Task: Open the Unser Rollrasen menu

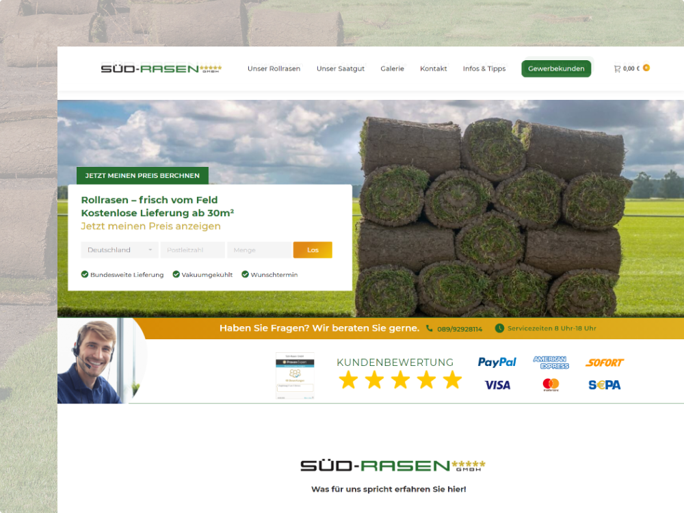Action: coord(274,68)
